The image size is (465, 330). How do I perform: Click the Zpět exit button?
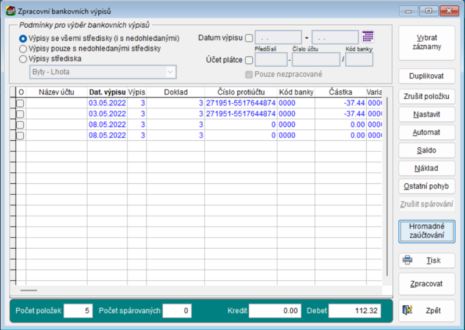pyautogui.click(x=427, y=310)
